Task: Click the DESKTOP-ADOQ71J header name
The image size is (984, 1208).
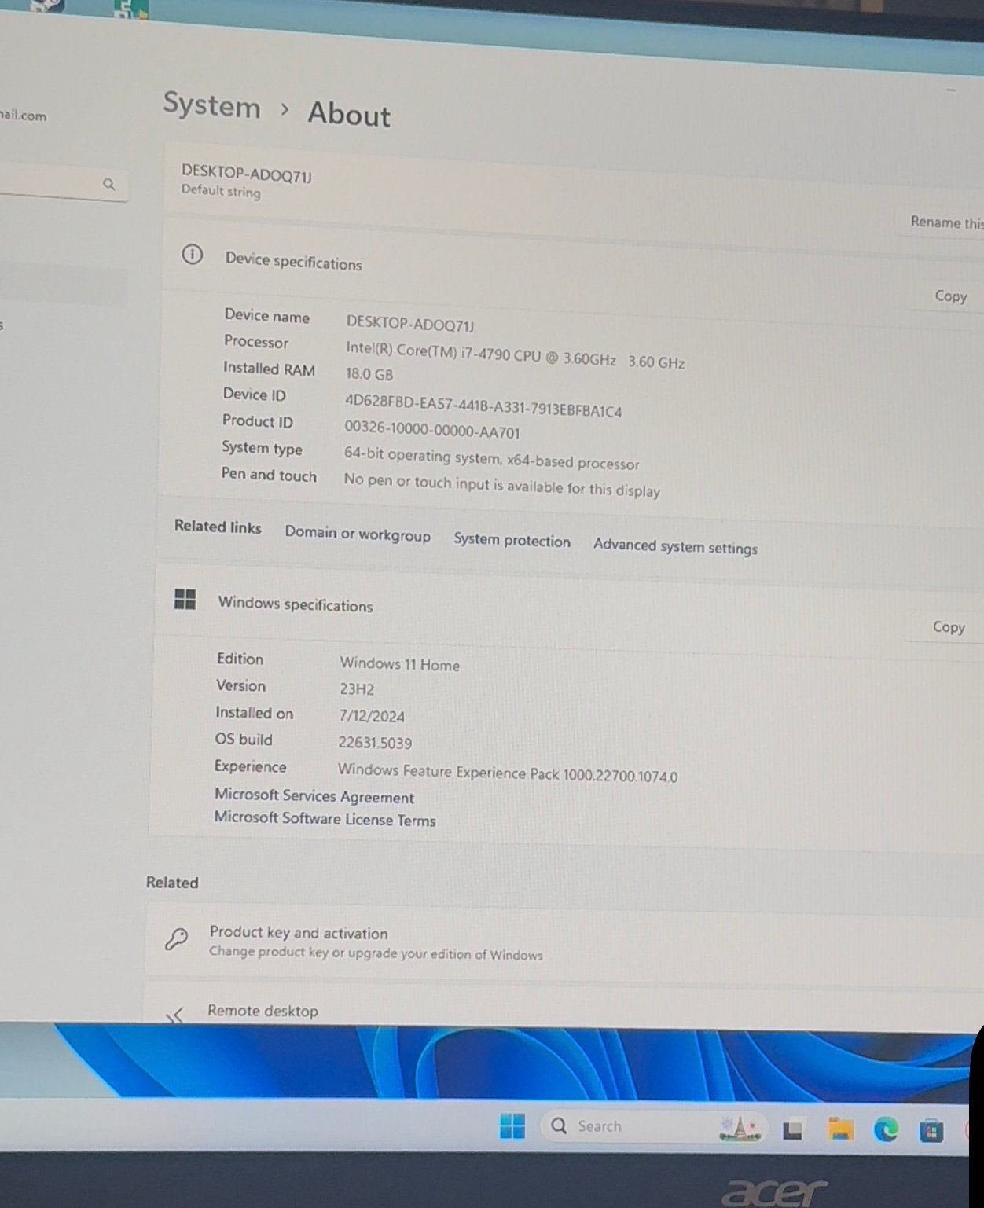Action: pyautogui.click(x=247, y=173)
